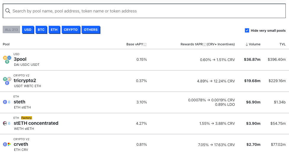The height and width of the screenshot is (155, 289).
Task: Click USD label above 3pool
Action: click(x=16, y=54)
